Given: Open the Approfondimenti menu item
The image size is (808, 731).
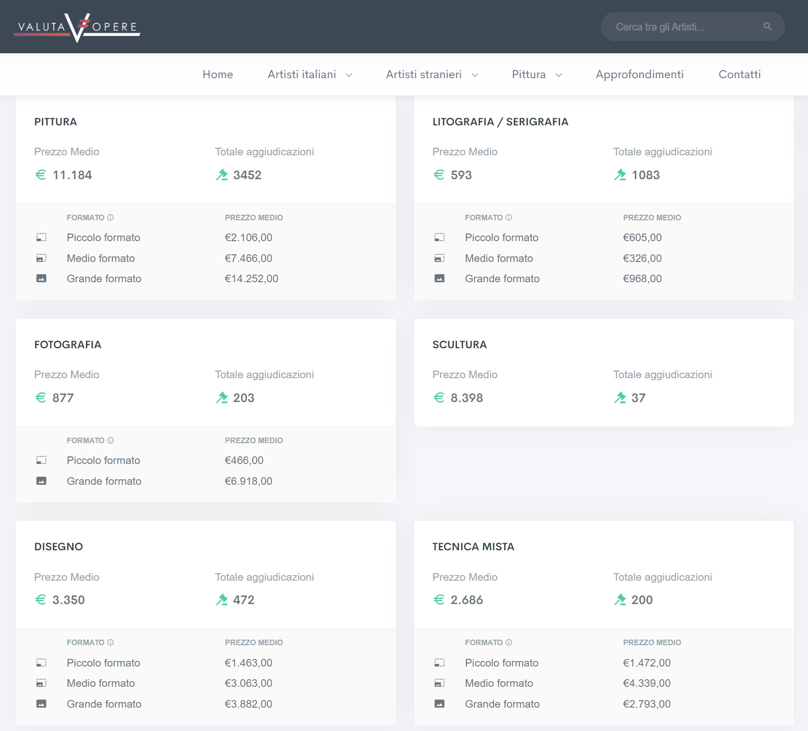Looking at the screenshot, I should pyautogui.click(x=639, y=75).
